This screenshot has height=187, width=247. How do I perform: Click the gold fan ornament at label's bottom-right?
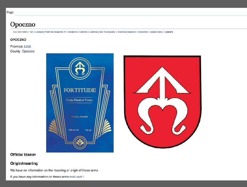coord(106,128)
